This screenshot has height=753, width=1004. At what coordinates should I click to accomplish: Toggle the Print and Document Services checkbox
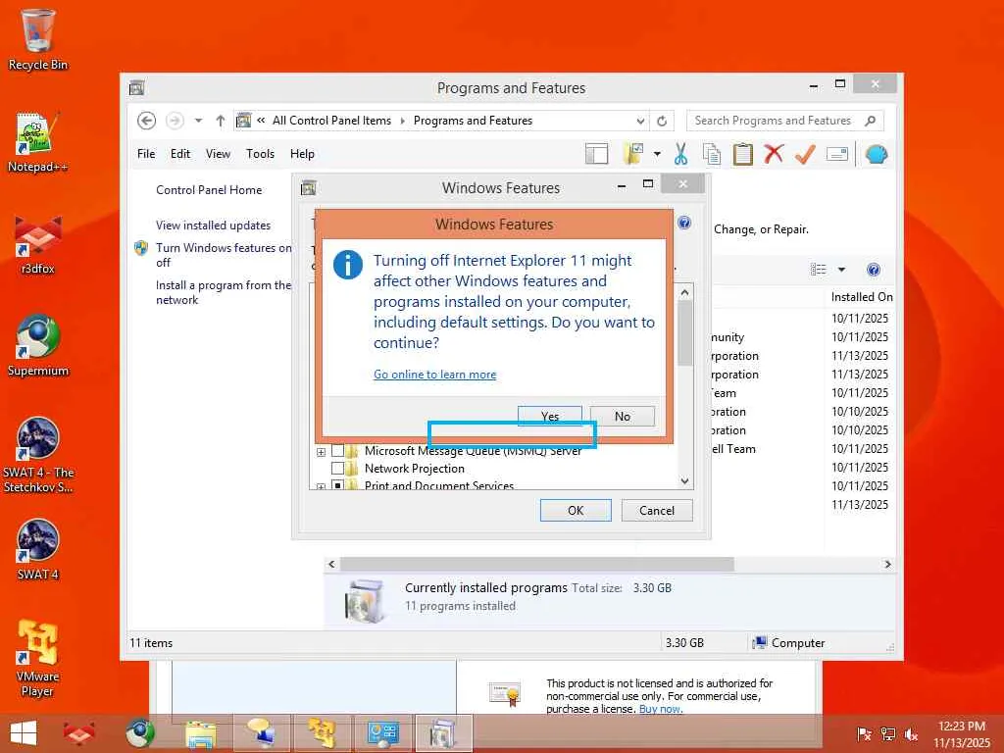(337, 484)
